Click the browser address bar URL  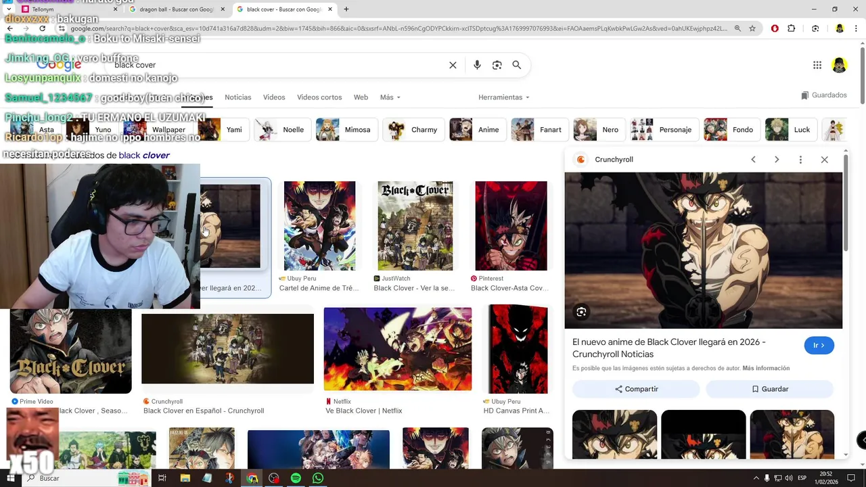398,28
